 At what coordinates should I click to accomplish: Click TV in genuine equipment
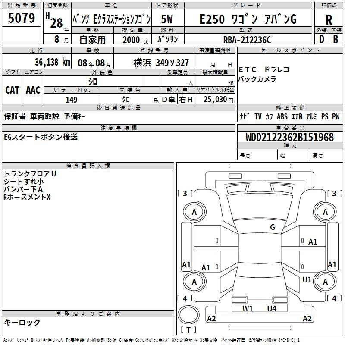click(258, 116)
